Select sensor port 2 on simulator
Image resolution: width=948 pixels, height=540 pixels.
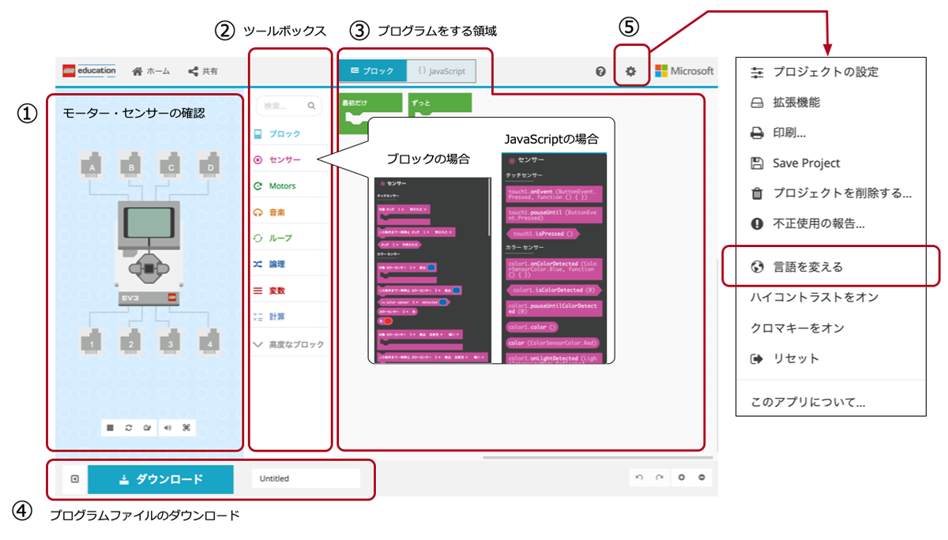[x=131, y=341]
